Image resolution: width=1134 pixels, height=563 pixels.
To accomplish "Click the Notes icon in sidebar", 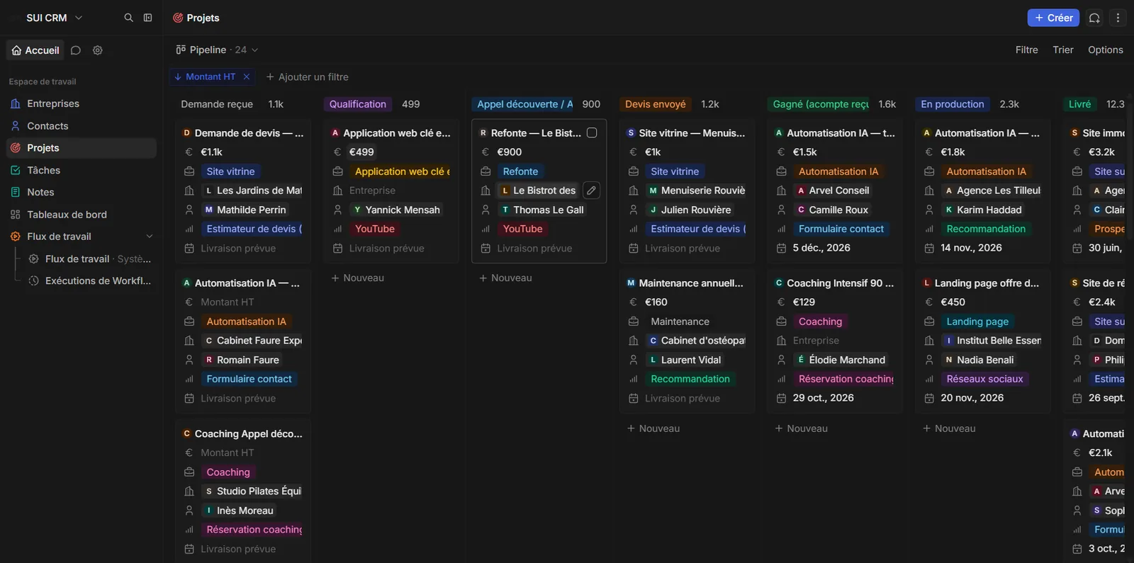I will click(x=16, y=192).
